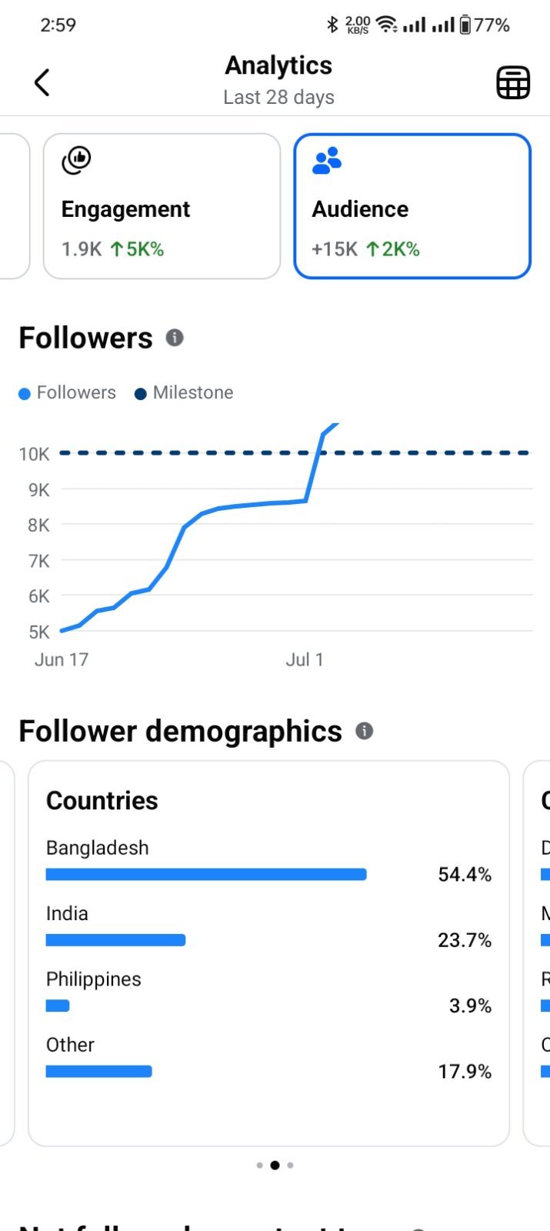Open the table view icon
This screenshot has height=1231, width=550.
(x=513, y=82)
